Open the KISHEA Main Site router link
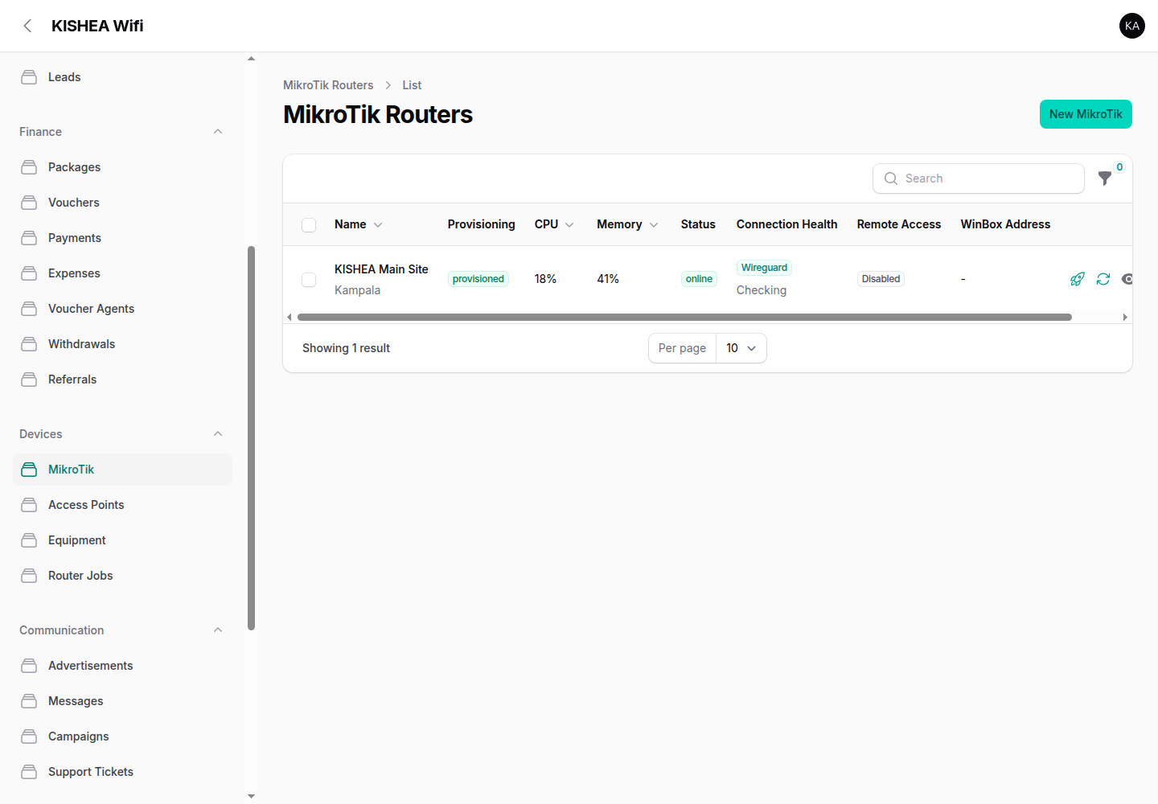The image size is (1158, 804). coord(381,269)
